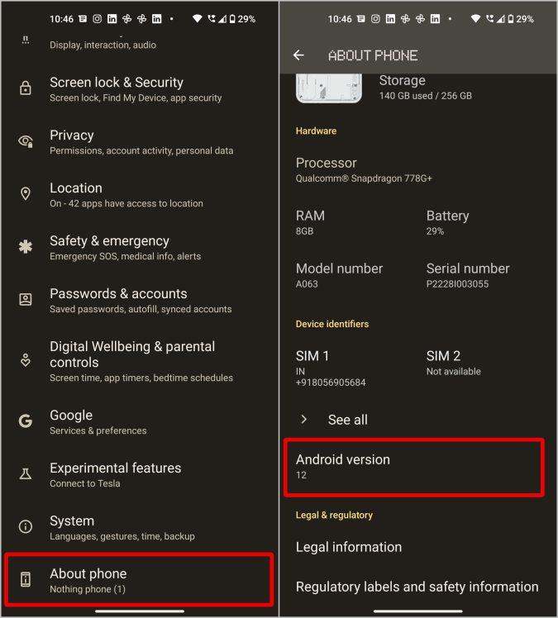Open Storage 140 GB used entry
Screen dimensions: 558x618
point(426,88)
